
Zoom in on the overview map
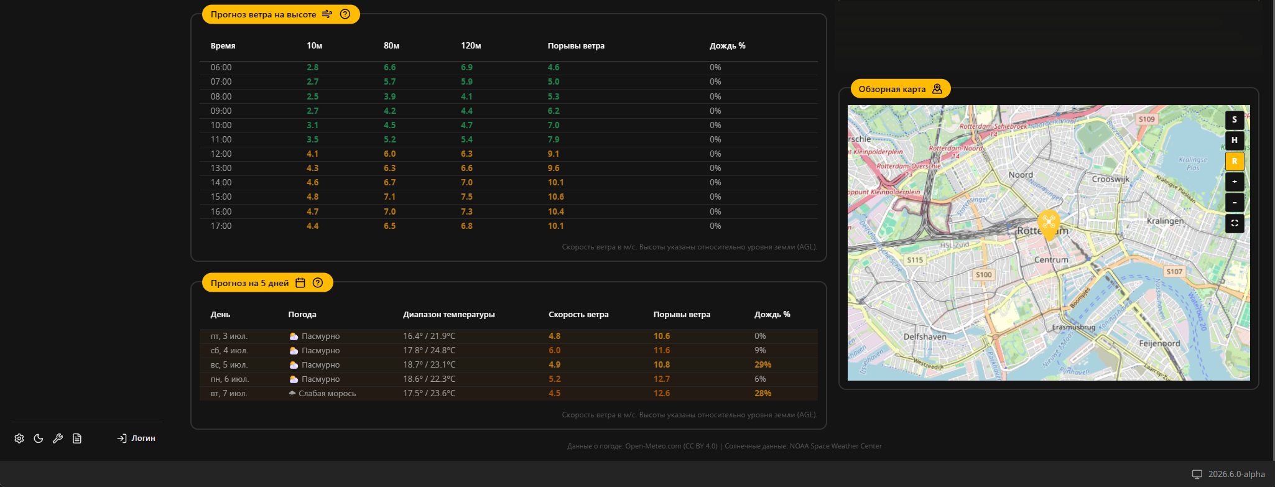coord(1235,182)
